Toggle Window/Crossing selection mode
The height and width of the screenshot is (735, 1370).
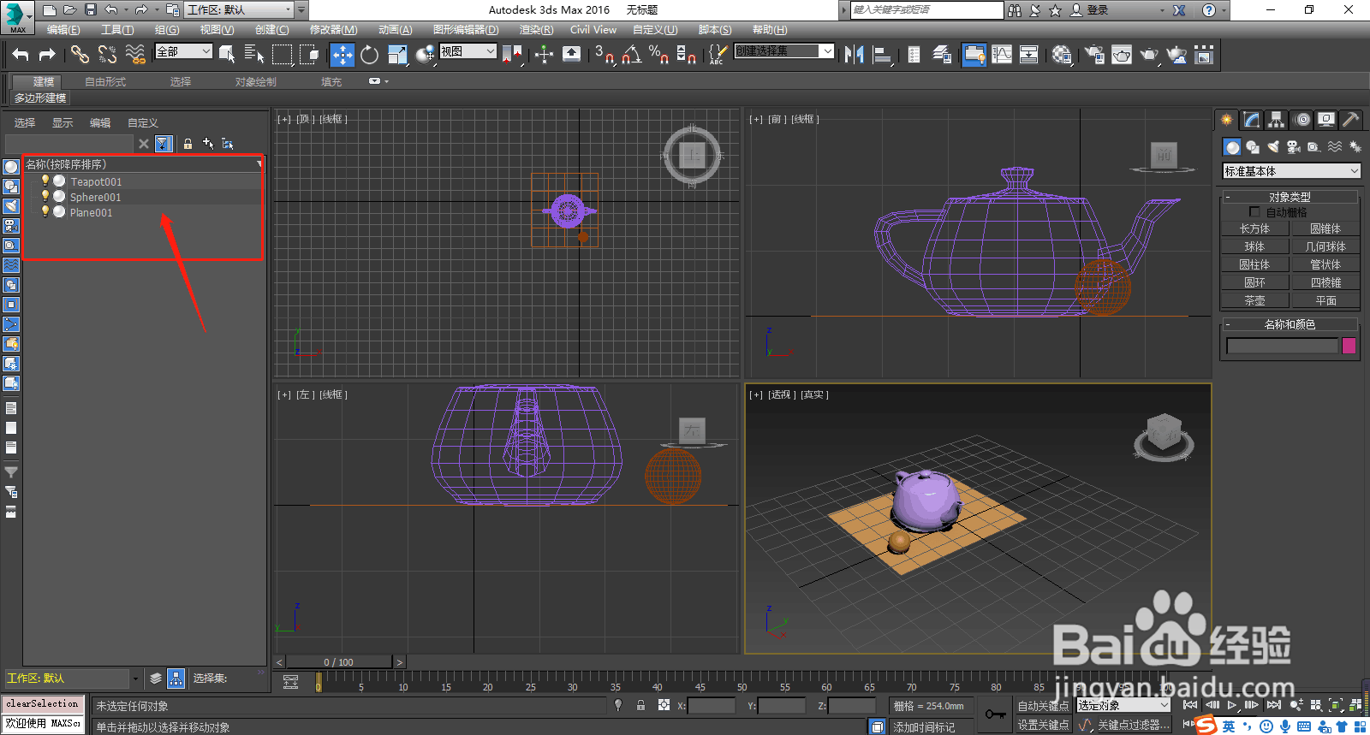pyautogui.click(x=309, y=55)
